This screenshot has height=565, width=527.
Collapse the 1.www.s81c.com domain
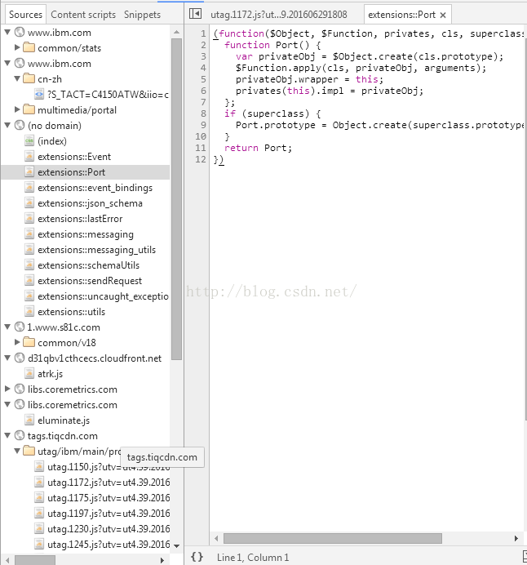tap(7, 327)
